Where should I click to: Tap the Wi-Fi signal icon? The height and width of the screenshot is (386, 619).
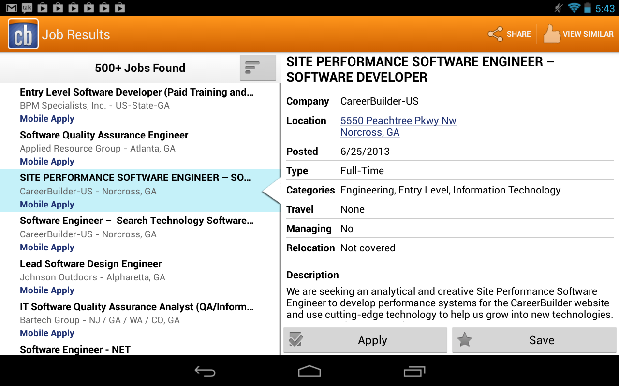pos(574,8)
